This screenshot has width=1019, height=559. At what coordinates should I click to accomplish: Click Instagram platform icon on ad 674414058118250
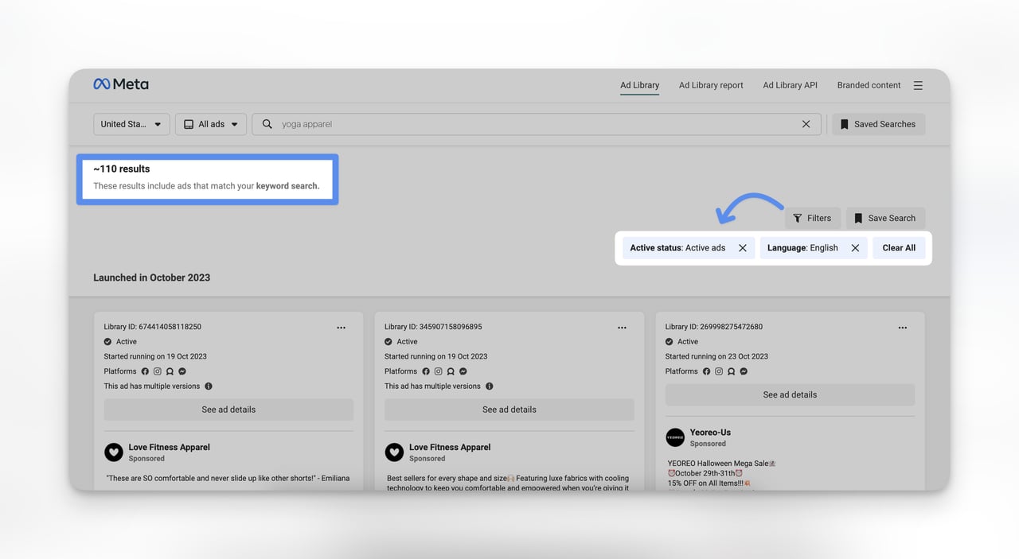(x=158, y=371)
